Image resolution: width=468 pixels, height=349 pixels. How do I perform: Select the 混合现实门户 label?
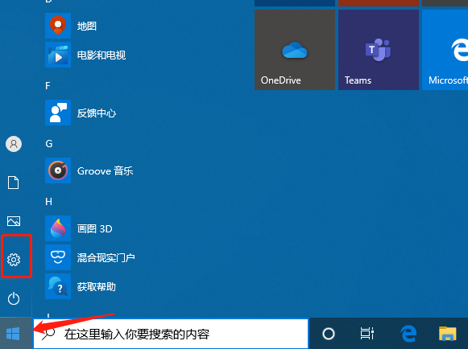coord(106,257)
